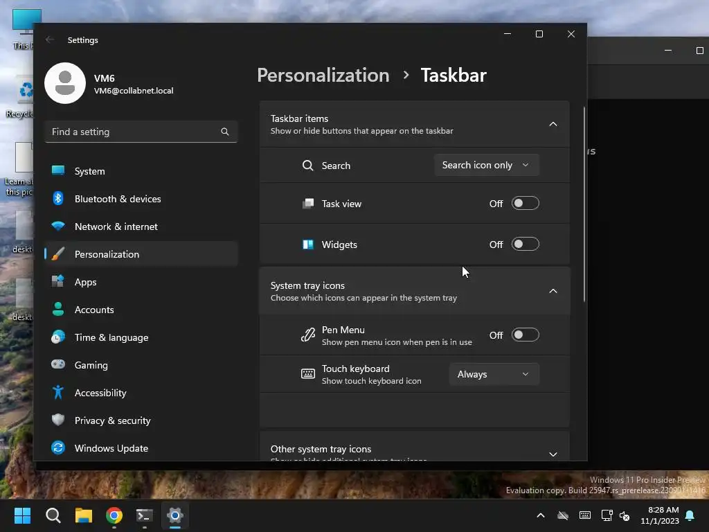The height and width of the screenshot is (532, 709).
Task: Toggle the Pen Menu switch
Action: [525, 335]
